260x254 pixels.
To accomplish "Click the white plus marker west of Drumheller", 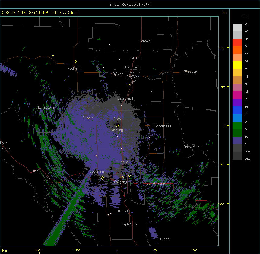I will tap(185, 113).
